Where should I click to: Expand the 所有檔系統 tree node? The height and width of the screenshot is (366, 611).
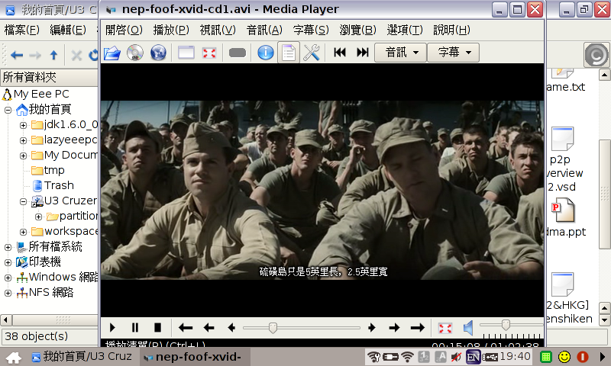(x=8, y=247)
